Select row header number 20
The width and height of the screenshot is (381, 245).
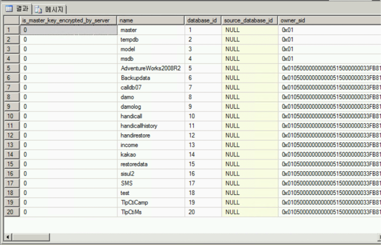point(11,212)
